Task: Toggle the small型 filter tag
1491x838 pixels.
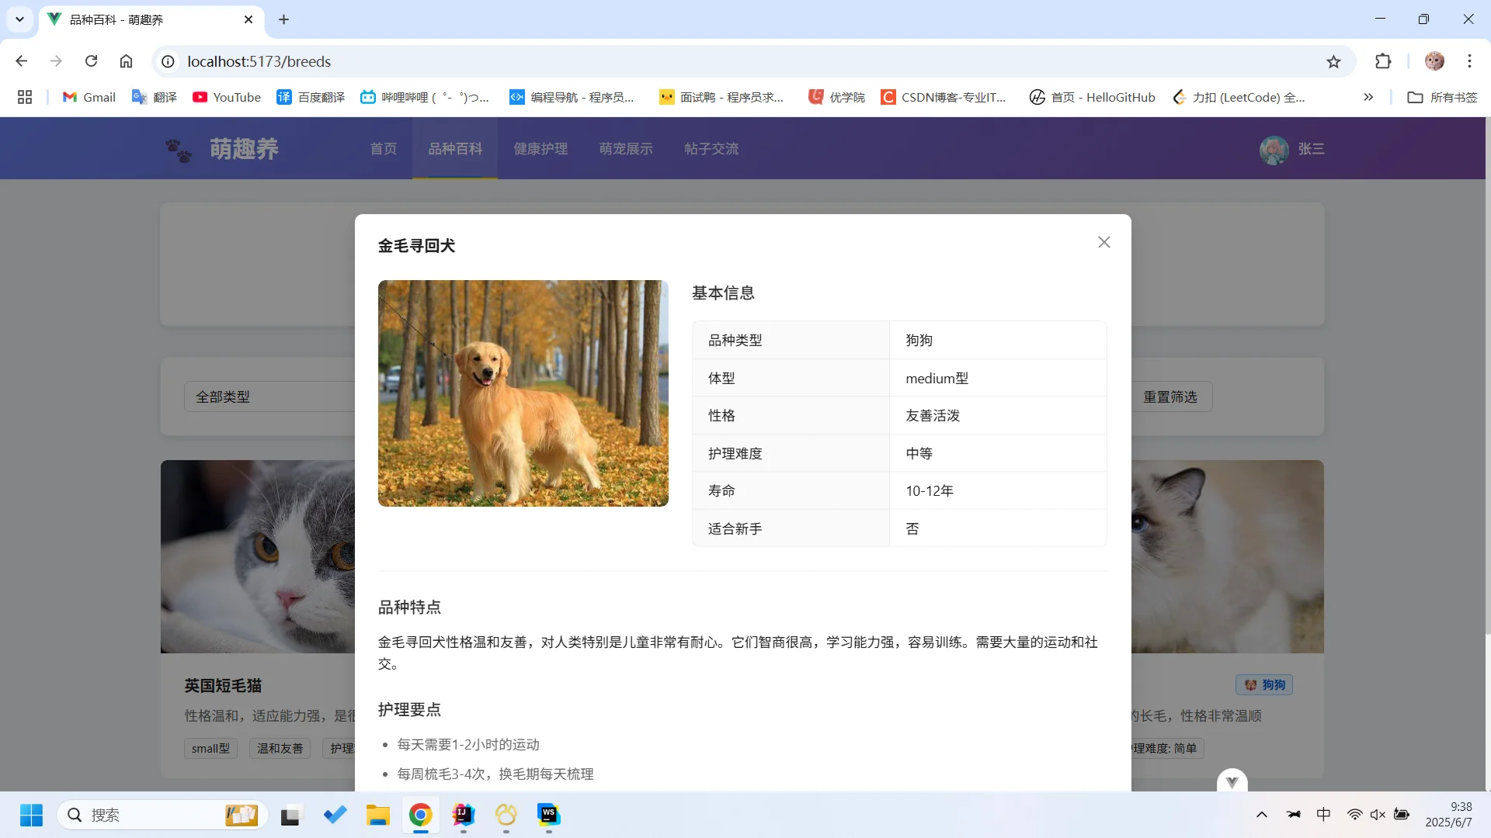Action: pyautogui.click(x=210, y=748)
